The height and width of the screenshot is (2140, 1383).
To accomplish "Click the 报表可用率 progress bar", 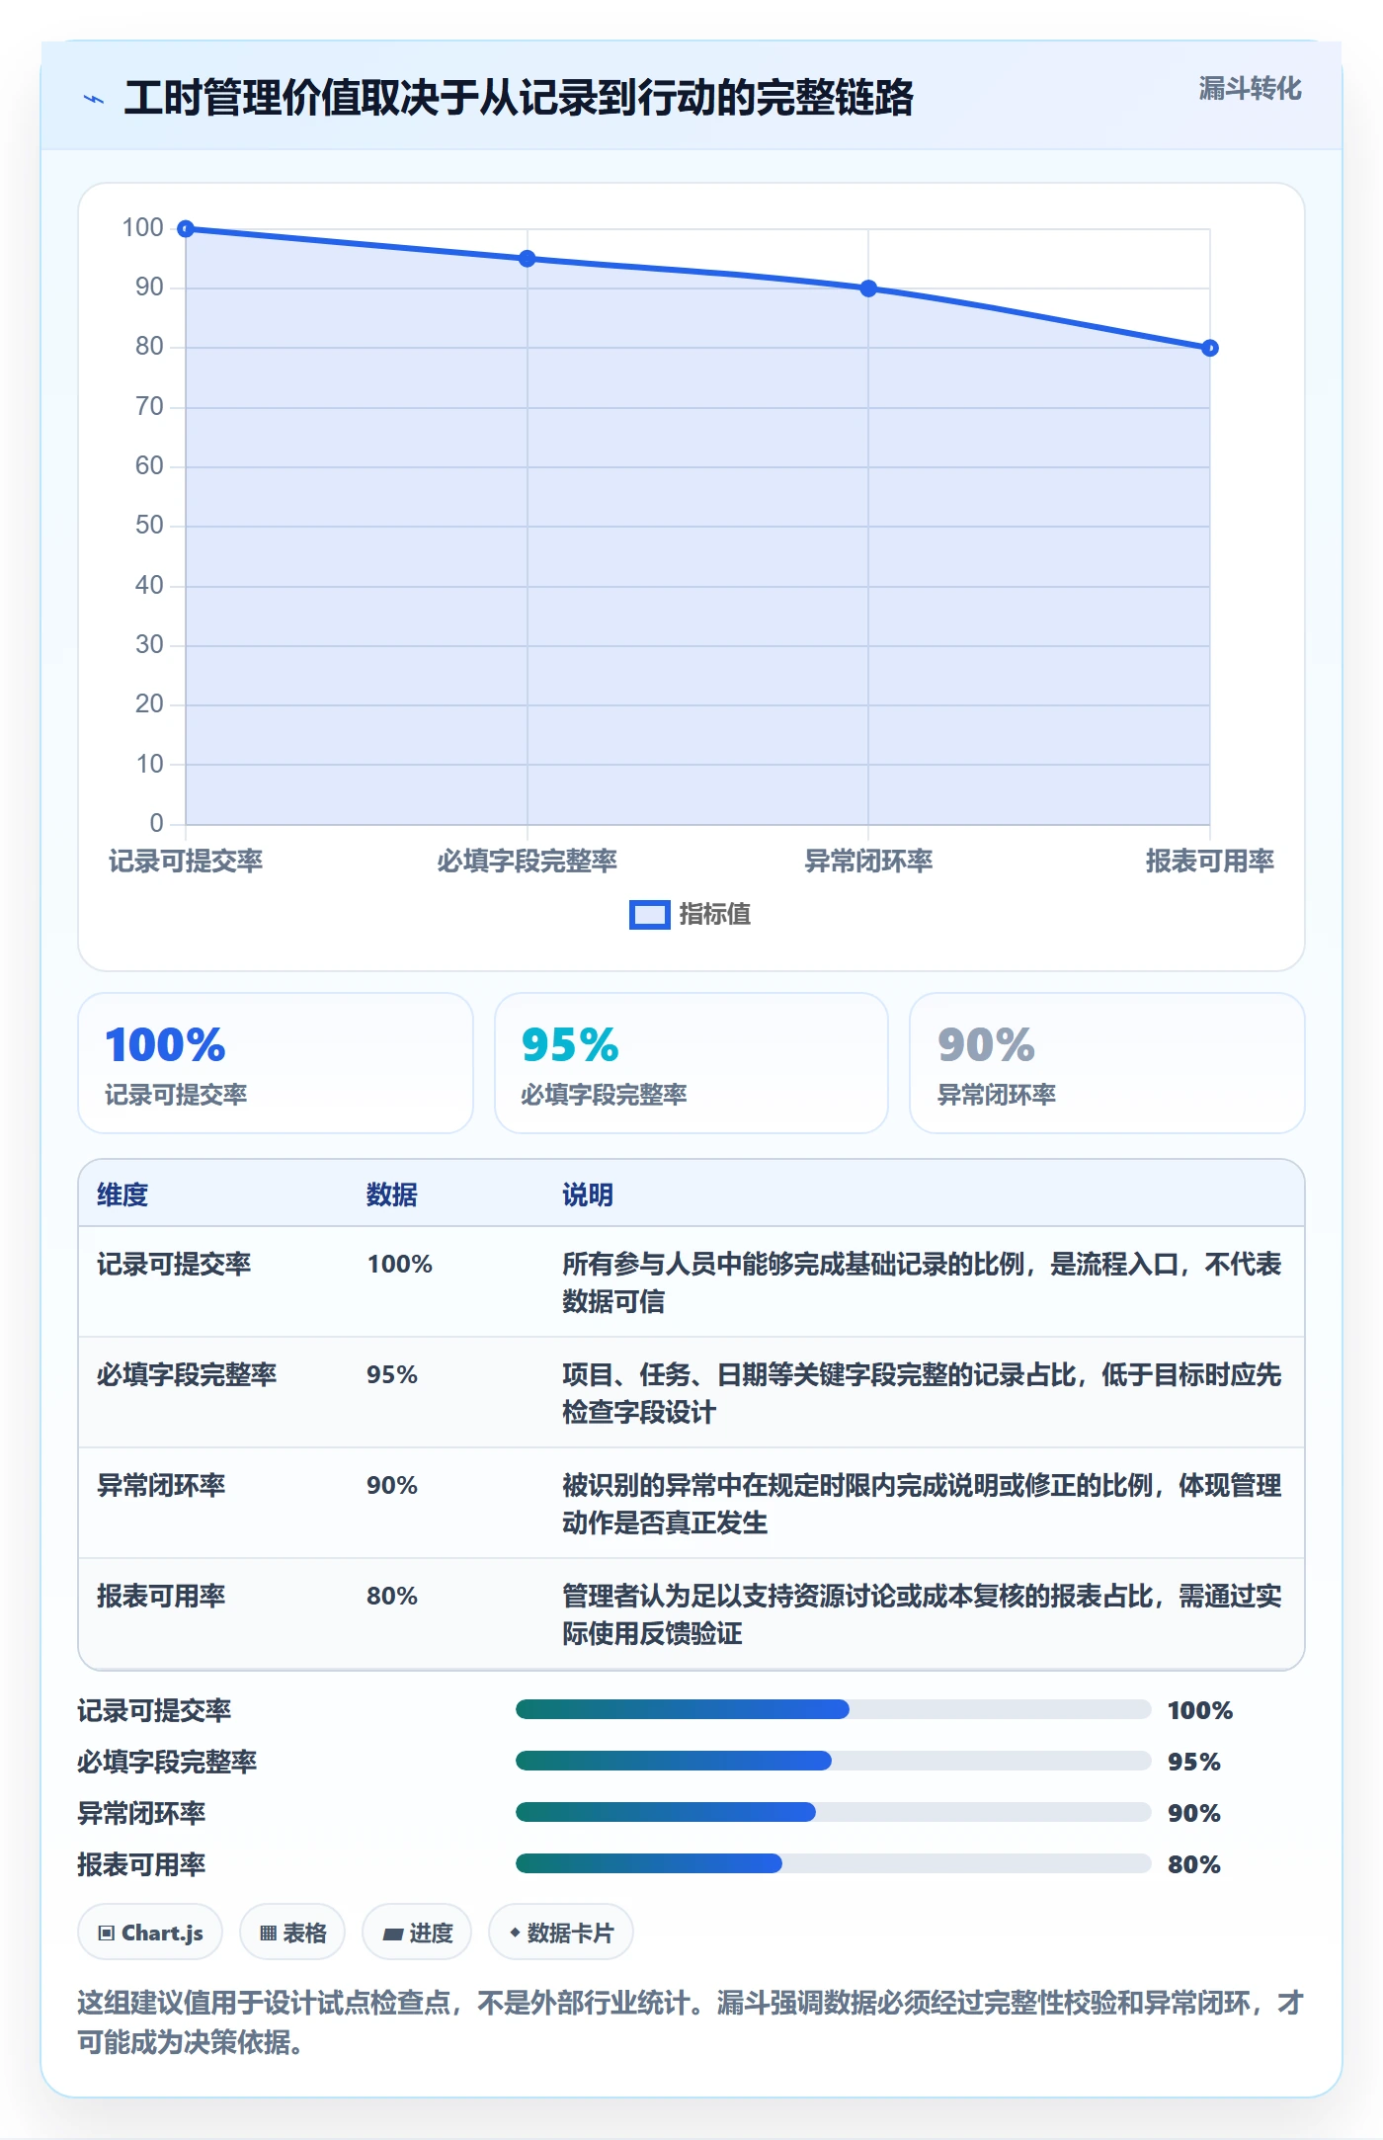I will click(x=834, y=1863).
